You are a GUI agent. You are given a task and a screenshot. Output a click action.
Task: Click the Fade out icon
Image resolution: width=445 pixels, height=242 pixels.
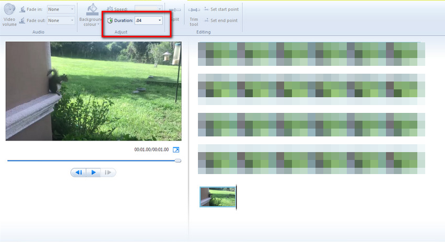[x=22, y=20]
